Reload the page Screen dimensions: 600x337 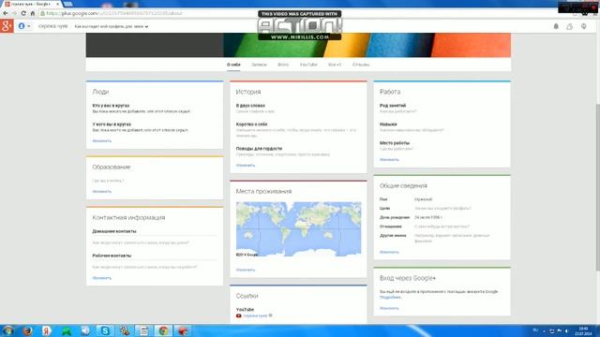click(23, 13)
